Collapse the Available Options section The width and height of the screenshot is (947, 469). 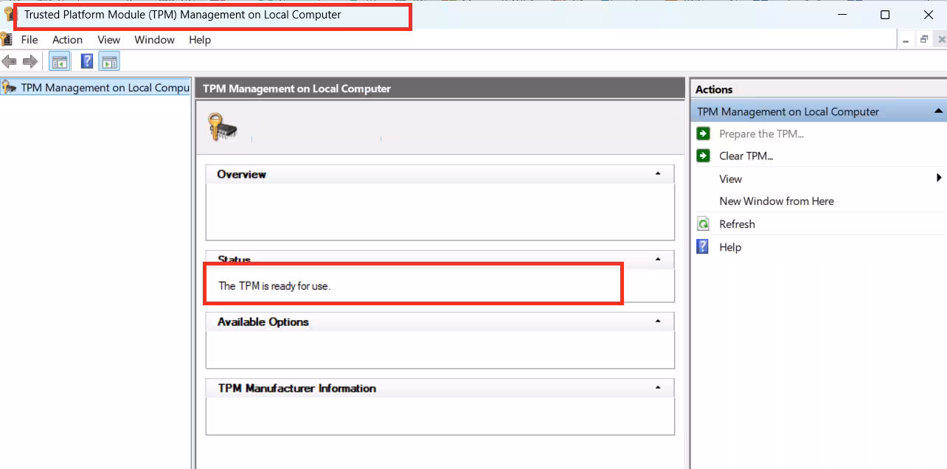658,322
